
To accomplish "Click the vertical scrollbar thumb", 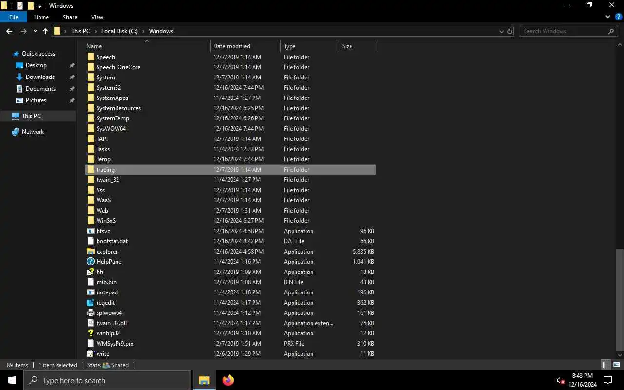I will pyautogui.click(x=620, y=299).
